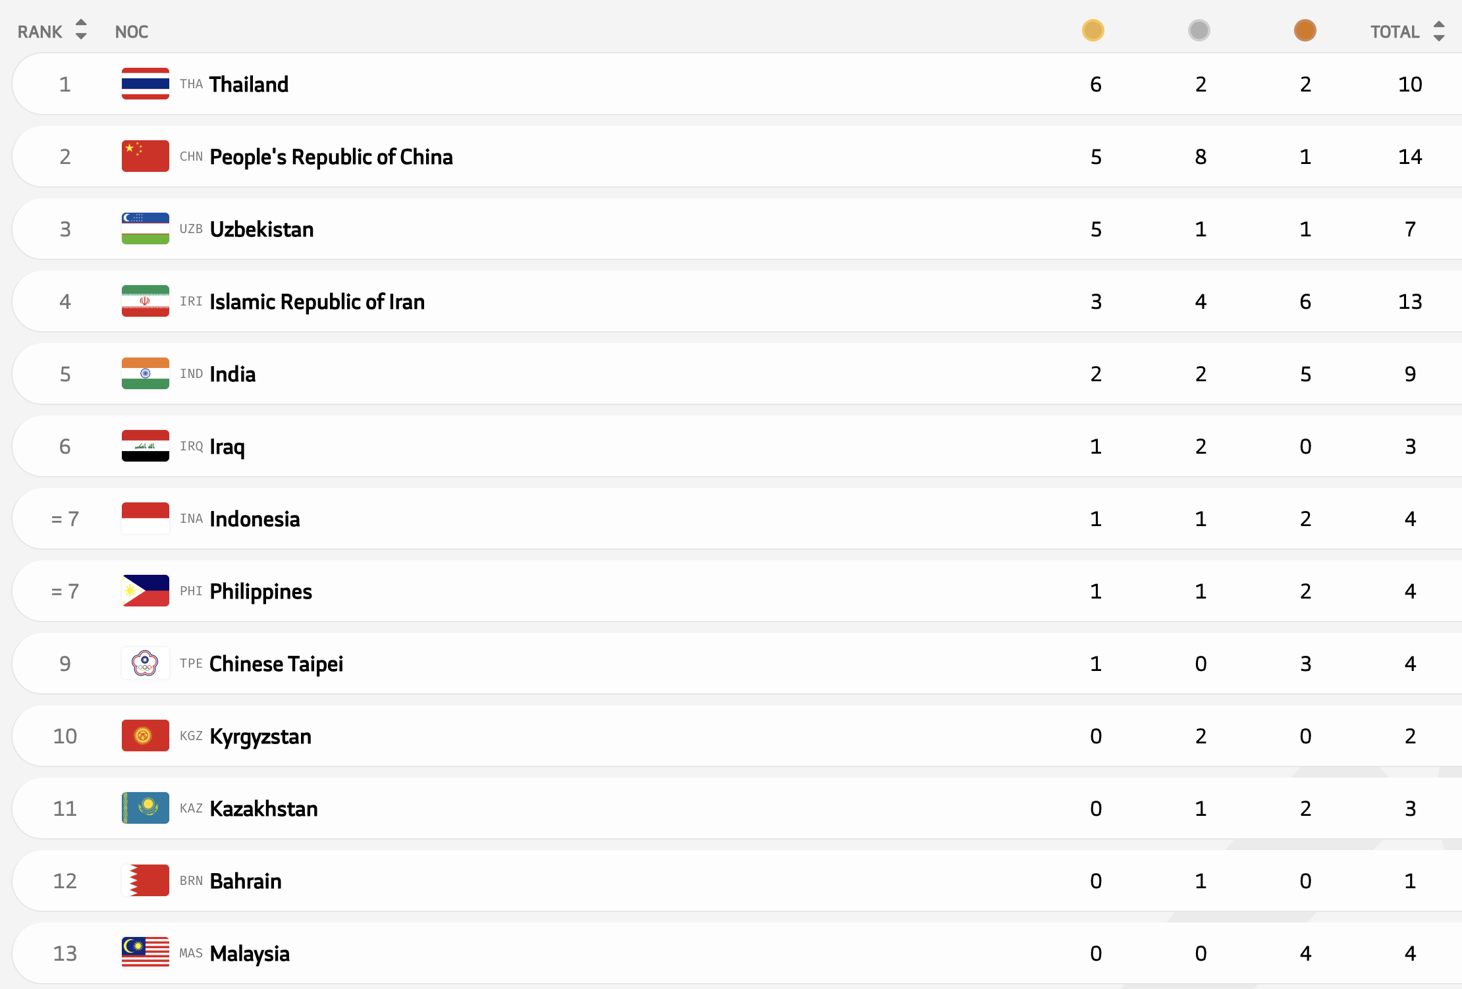Open People's Republic of China entry
The width and height of the screenshot is (1462, 989).
pos(331,157)
